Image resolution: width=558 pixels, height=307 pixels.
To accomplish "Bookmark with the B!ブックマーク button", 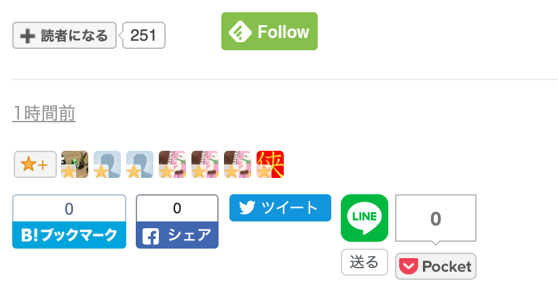I will coord(69,235).
